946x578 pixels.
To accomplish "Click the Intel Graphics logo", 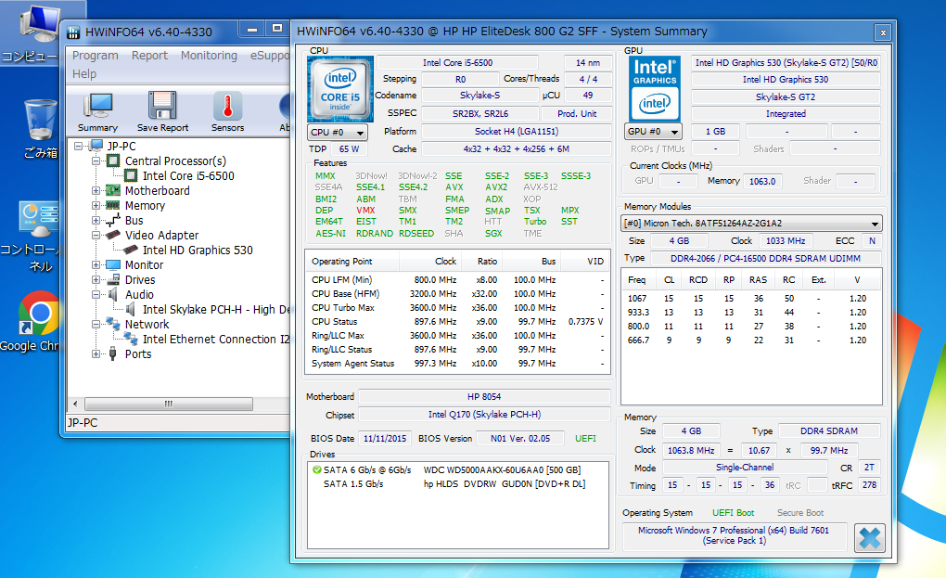I will coord(654,89).
